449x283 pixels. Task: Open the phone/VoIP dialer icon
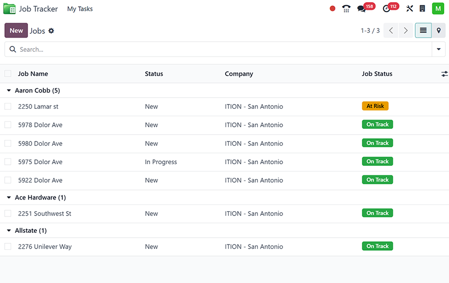coord(347,8)
